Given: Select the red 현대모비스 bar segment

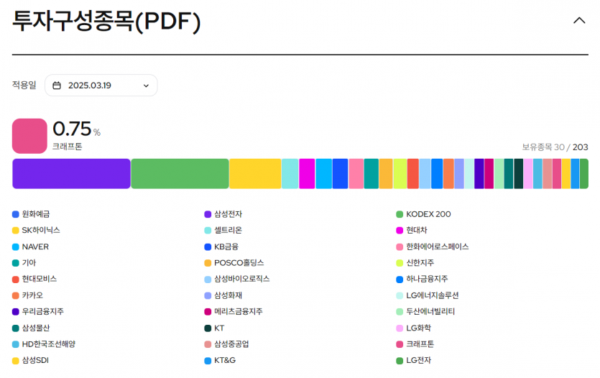Looking at the screenshot, I should tap(413, 174).
